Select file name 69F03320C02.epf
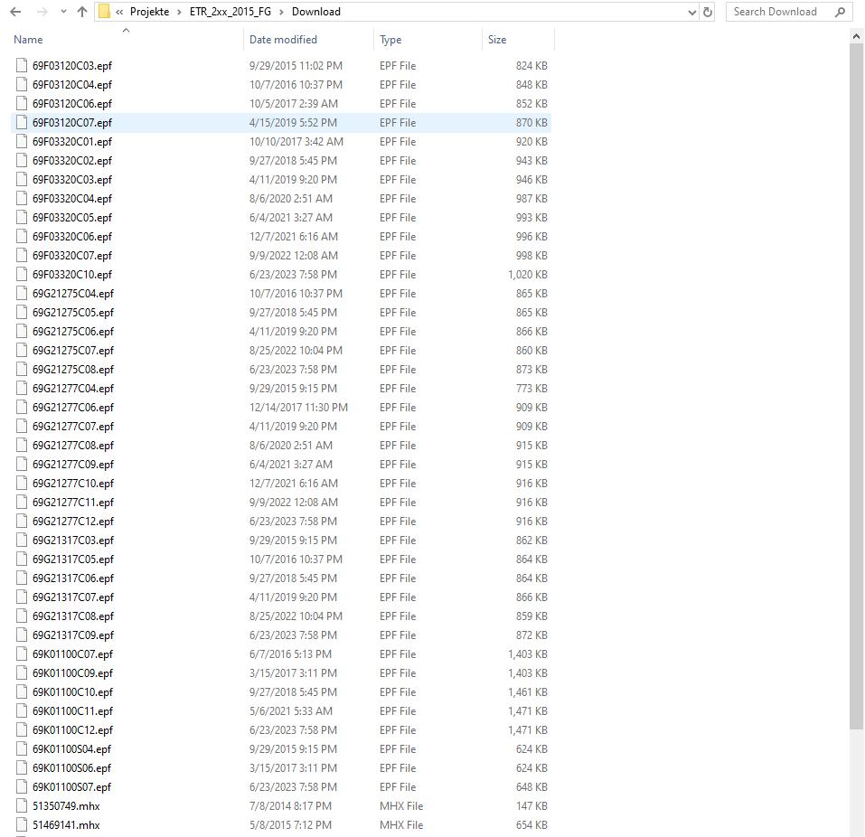The image size is (865, 837). 72,161
